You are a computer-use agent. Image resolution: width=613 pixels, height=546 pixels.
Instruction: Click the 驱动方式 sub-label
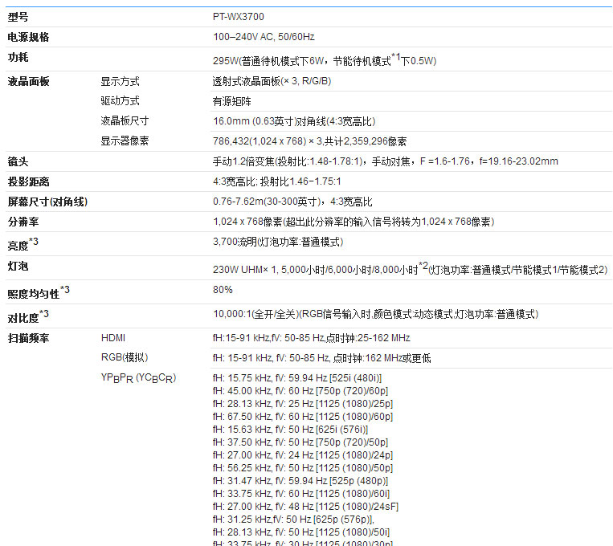[120, 101]
